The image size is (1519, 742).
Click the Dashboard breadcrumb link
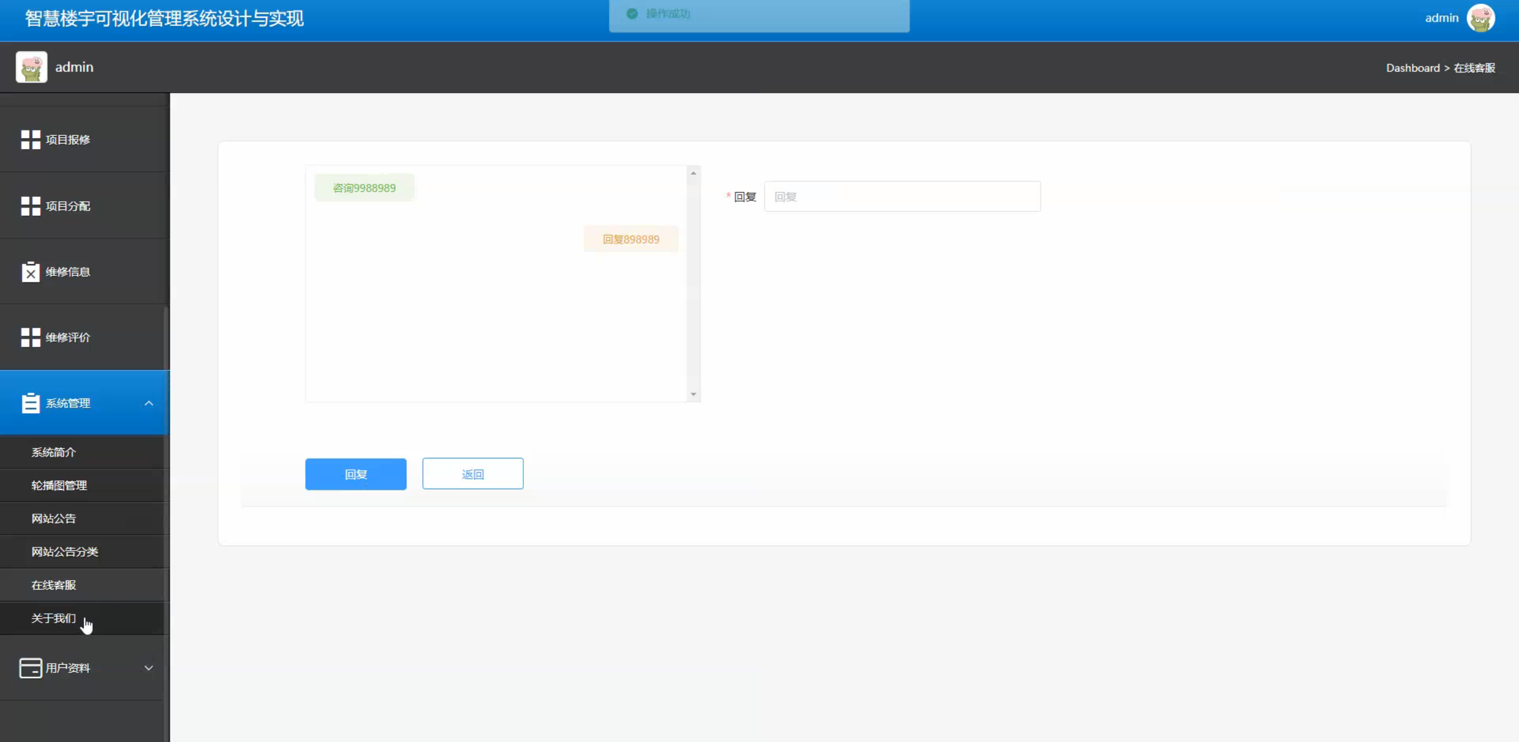[1412, 68]
